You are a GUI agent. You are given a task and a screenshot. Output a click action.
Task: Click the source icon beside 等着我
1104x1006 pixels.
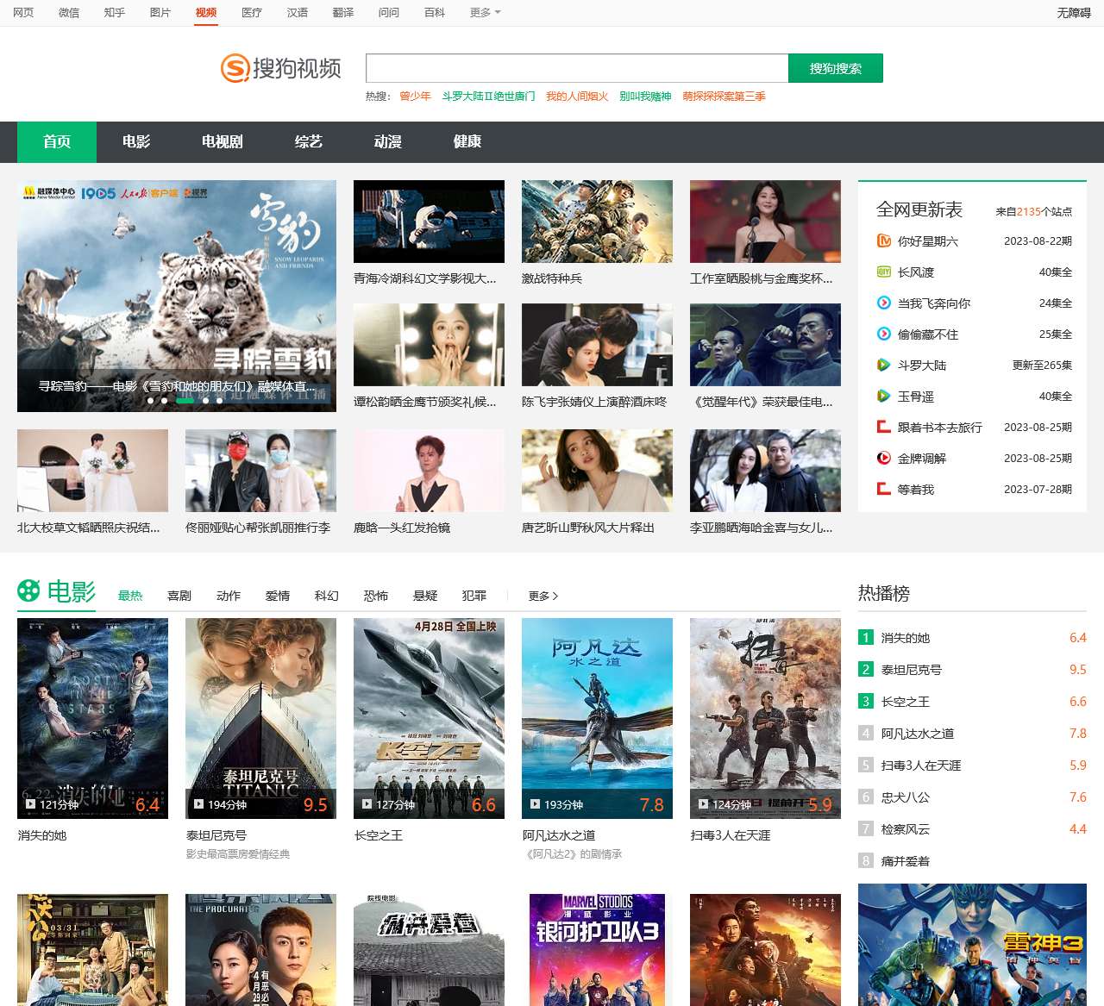coord(883,490)
